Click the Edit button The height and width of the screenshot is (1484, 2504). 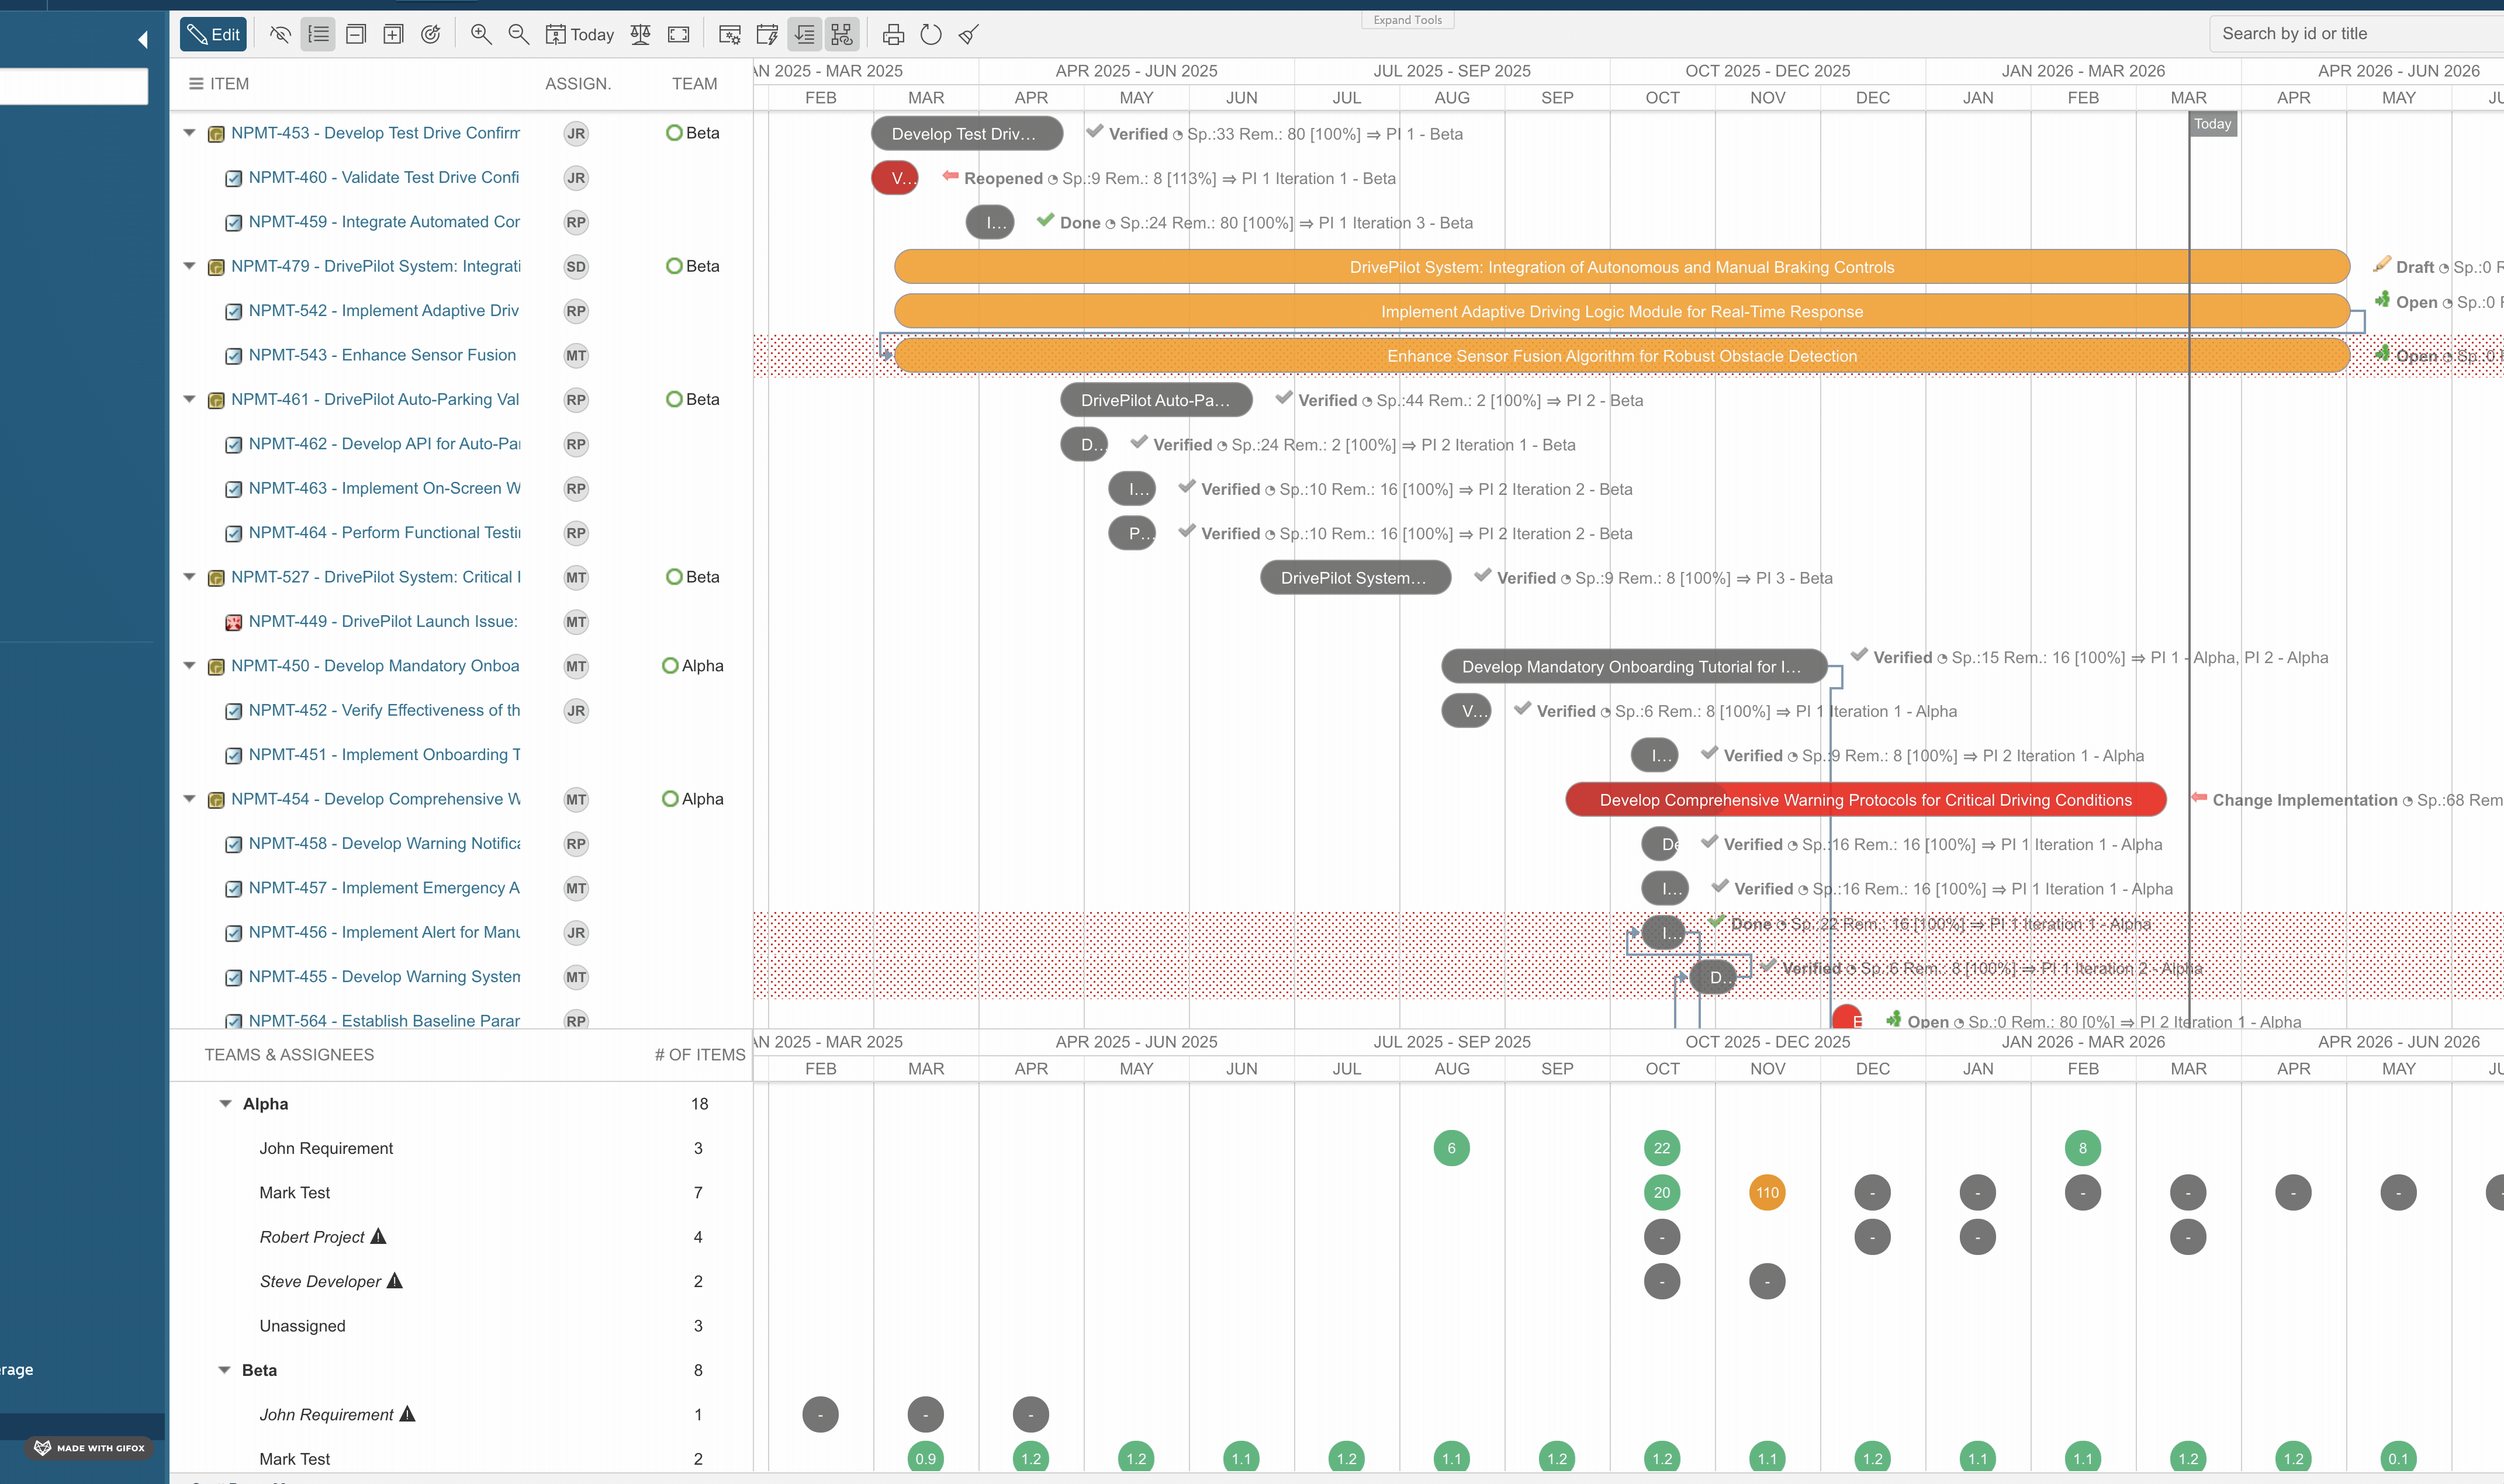(213, 35)
